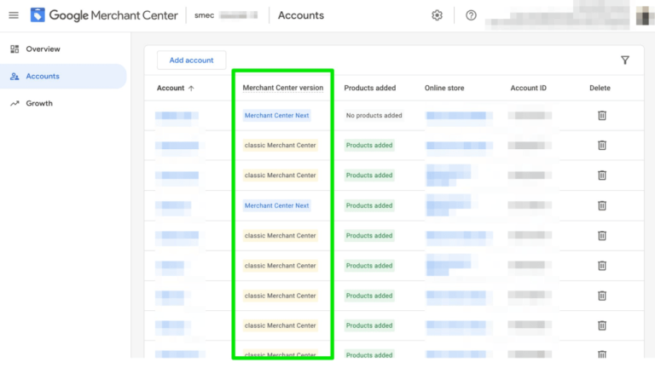Viewport: 655px width, 368px height.
Task: Click trash icon in third account row
Action: (x=602, y=175)
